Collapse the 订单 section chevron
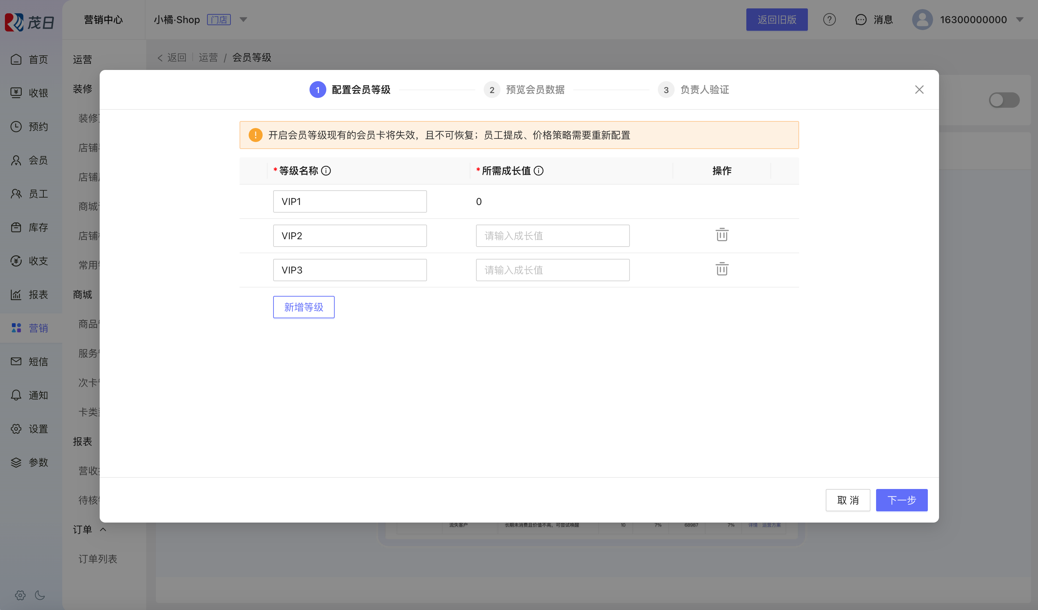Viewport: 1038px width, 610px height. [103, 529]
